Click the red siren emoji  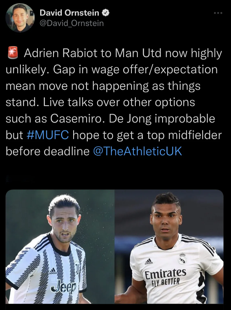(13, 53)
